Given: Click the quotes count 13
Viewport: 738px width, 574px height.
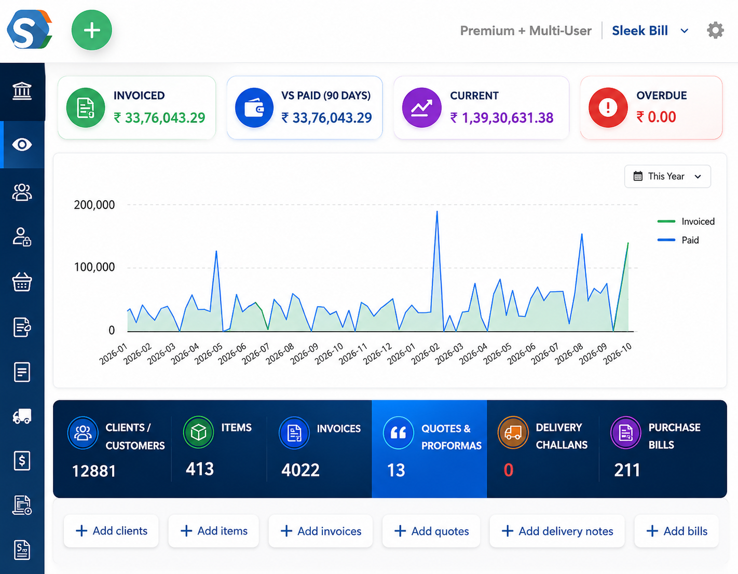Looking at the screenshot, I should pos(396,470).
